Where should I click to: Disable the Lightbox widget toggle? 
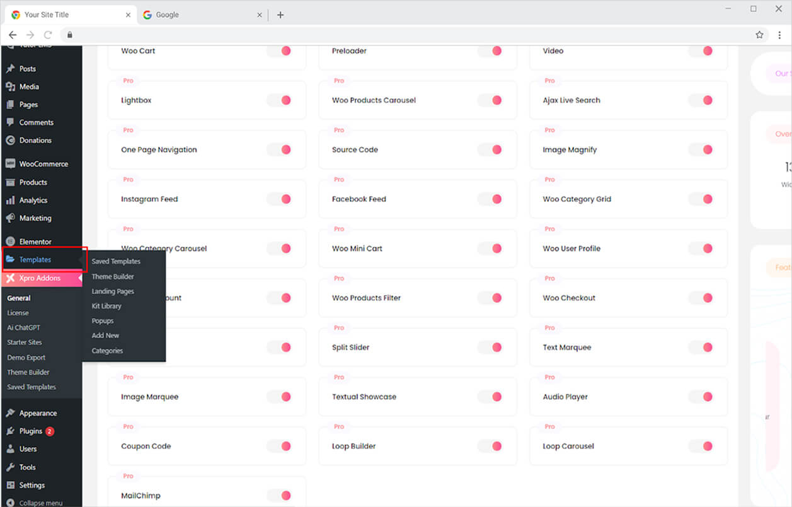pyautogui.click(x=278, y=100)
